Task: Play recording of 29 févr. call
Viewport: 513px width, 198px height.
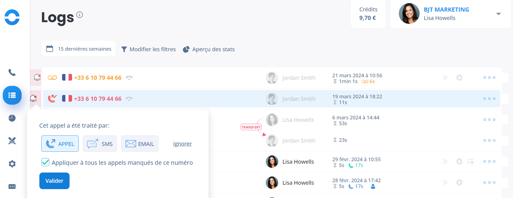Action: [x=446, y=161]
